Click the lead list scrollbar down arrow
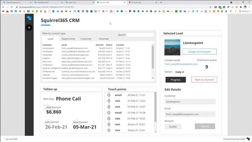 [153, 78]
